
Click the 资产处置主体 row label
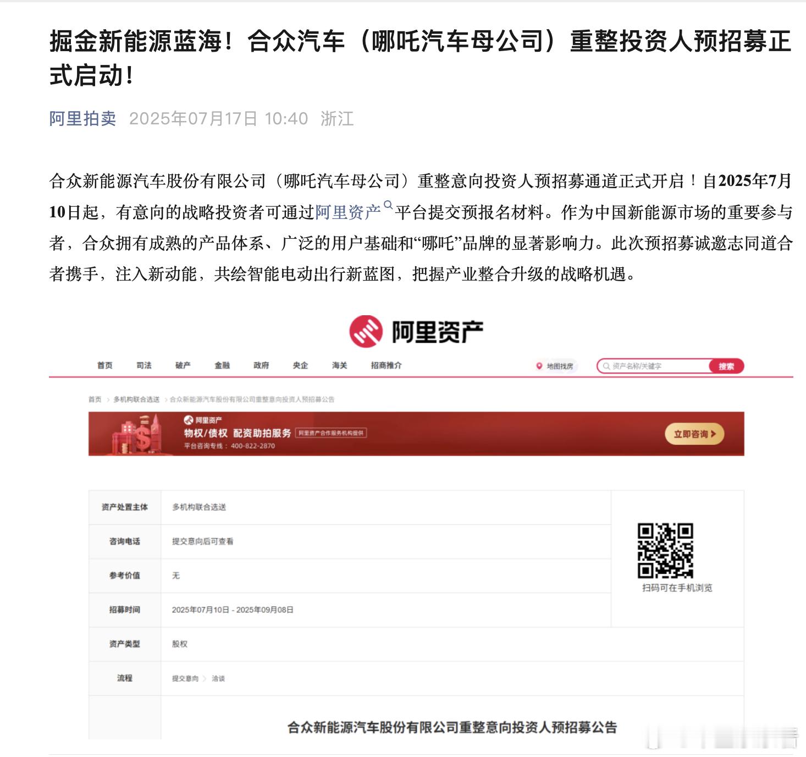[x=125, y=507]
